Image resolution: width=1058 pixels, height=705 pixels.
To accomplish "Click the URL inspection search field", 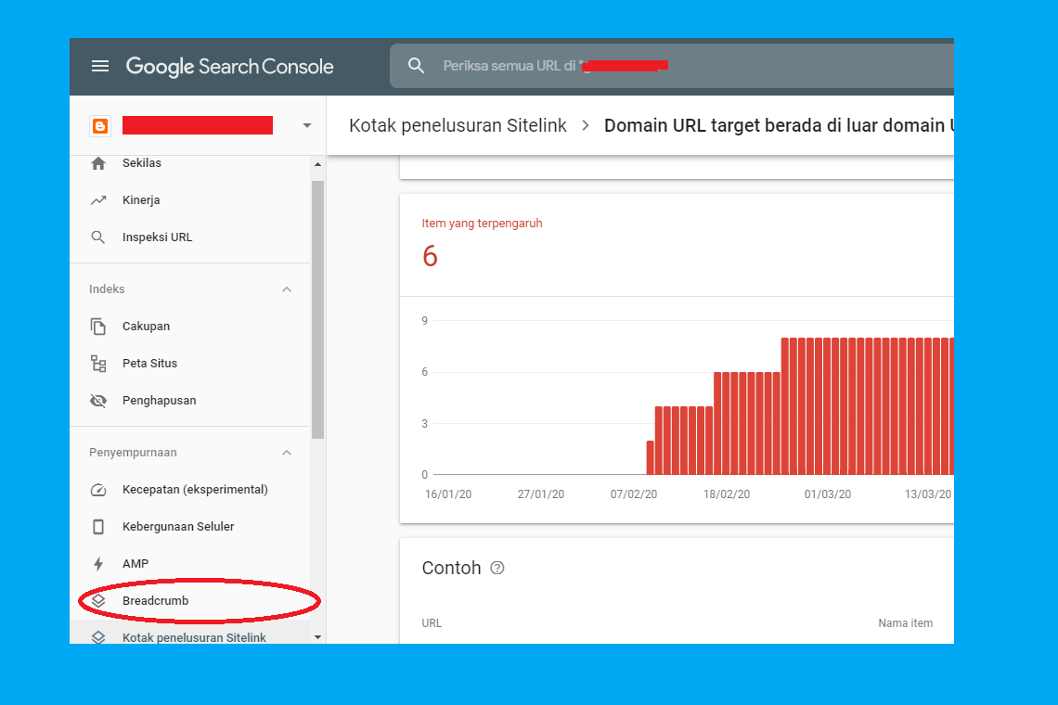I will coord(671,66).
